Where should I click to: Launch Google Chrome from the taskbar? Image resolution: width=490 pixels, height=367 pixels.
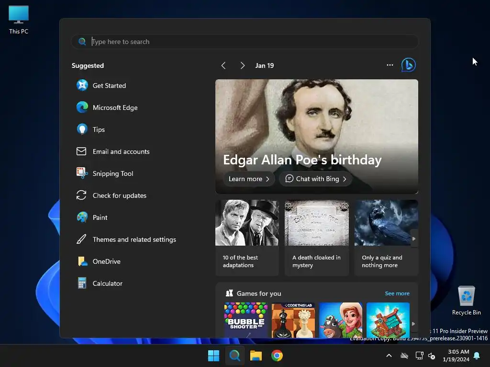click(277, 356)
